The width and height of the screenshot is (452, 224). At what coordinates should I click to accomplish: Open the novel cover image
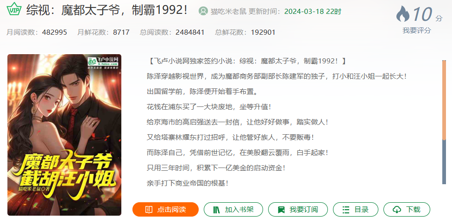tap(64, 135)
